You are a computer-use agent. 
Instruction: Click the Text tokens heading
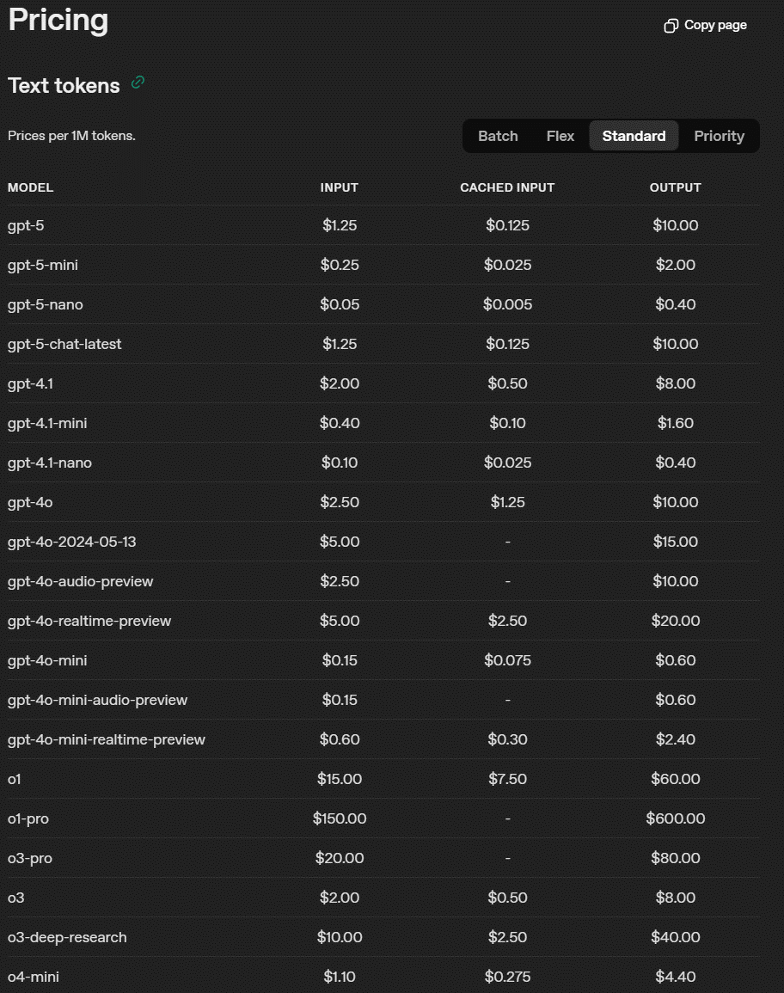[x=64, y=85]
